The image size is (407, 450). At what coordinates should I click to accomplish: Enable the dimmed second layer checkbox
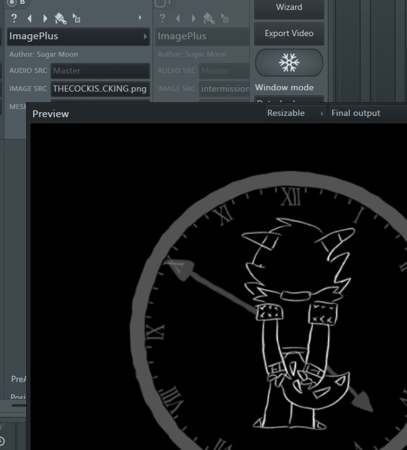pos(160,2)
